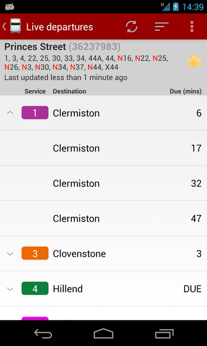Viewport: 207px width, 346px height.
Task: Select the purple service 1 badge
Action: pos(35,113)
